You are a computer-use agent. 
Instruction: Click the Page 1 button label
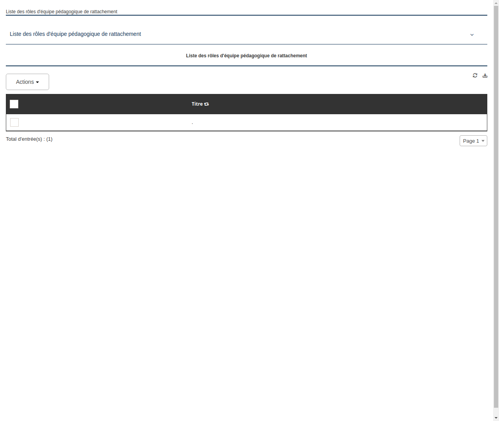(x=470, y=141)
